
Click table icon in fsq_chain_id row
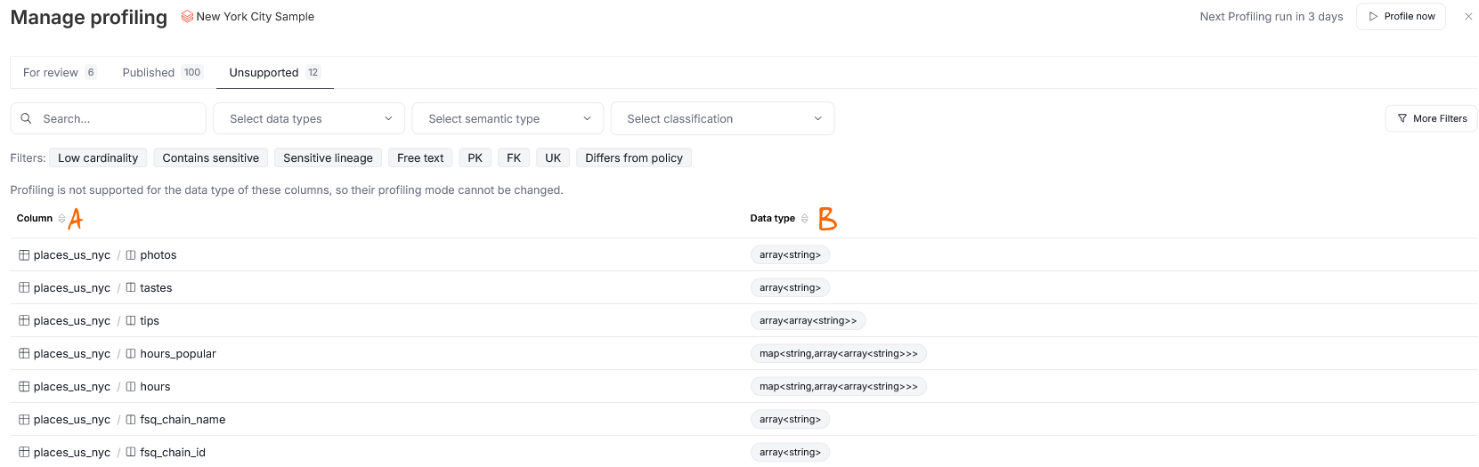coord(24,453)
